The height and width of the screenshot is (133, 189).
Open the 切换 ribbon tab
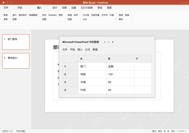tap(64, 8)
